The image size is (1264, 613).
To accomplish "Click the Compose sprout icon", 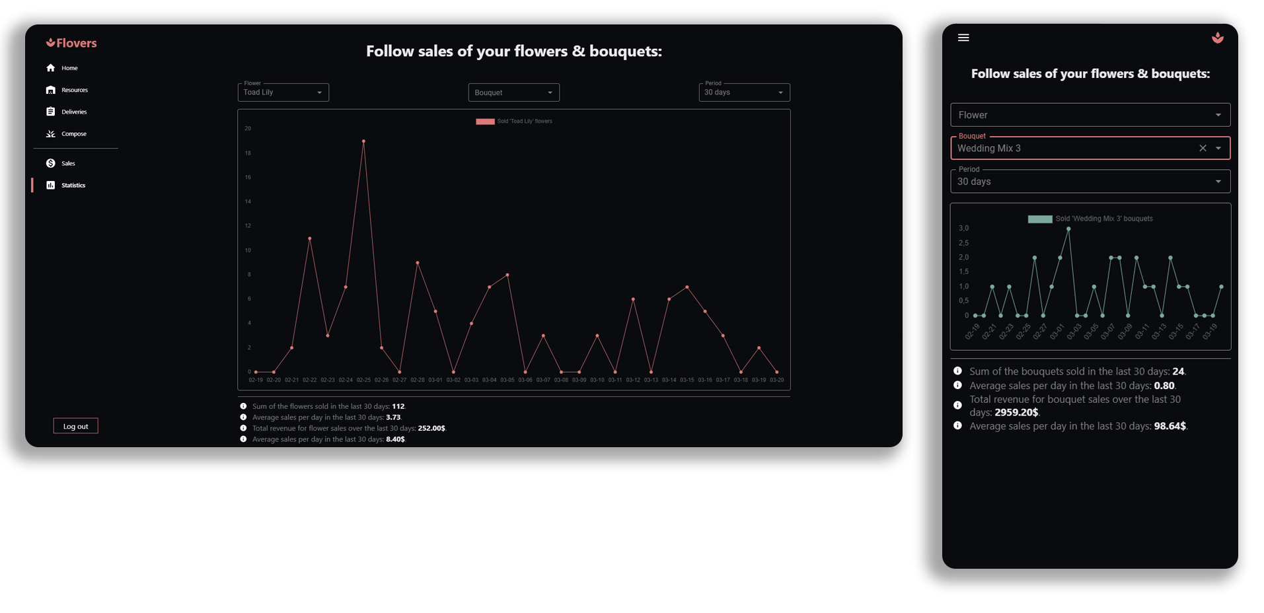I will click(x=51, y=133).
